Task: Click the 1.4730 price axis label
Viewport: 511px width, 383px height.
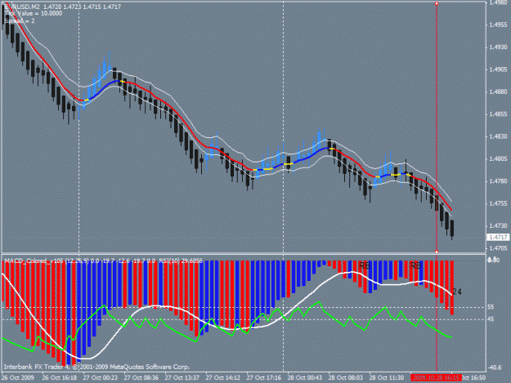Action: [x=498, y=226]
